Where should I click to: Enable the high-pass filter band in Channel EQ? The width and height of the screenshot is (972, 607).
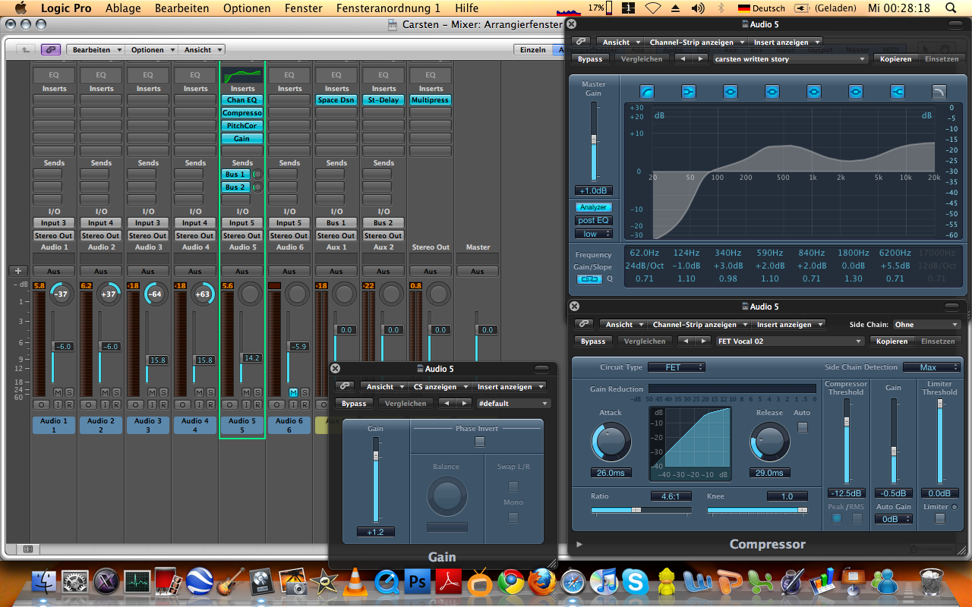647,92
